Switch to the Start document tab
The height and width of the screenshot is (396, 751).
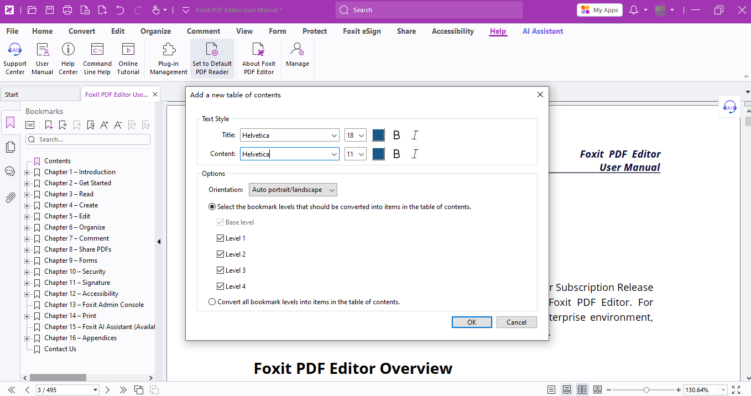[40, 95]
